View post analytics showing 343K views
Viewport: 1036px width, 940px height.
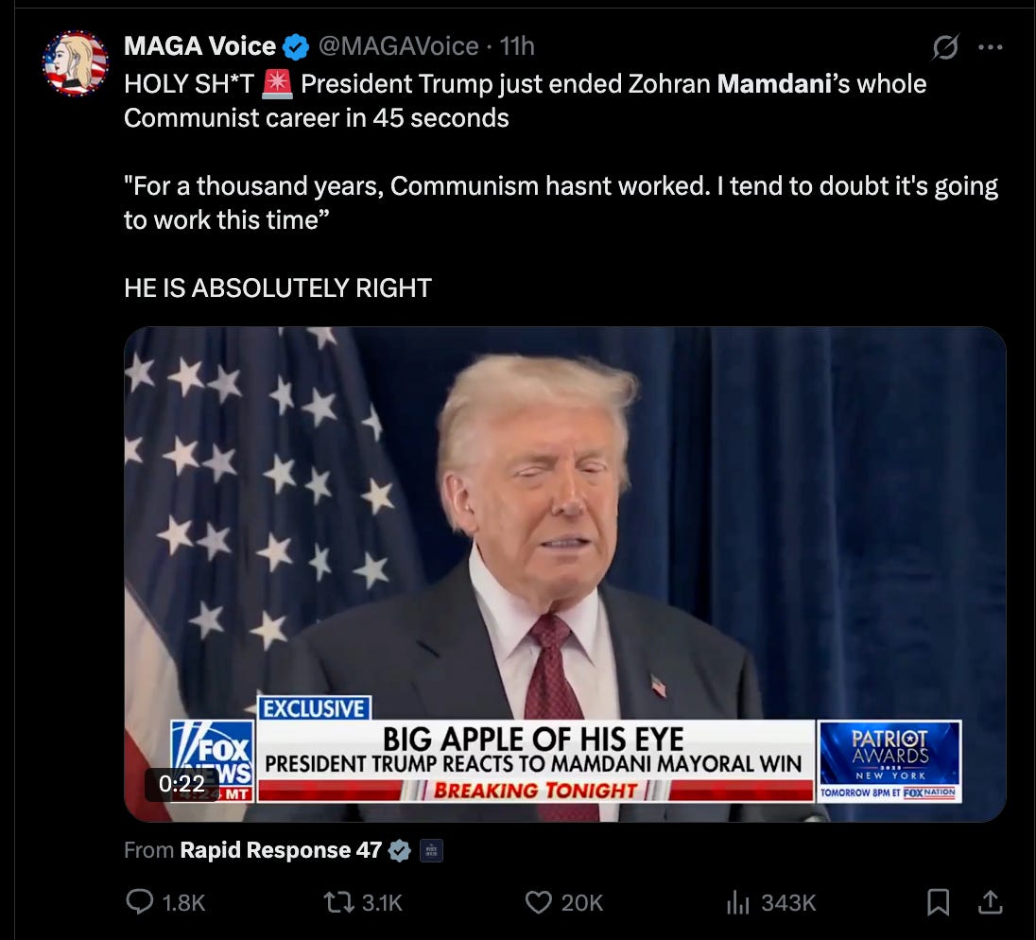pos(771,902)
